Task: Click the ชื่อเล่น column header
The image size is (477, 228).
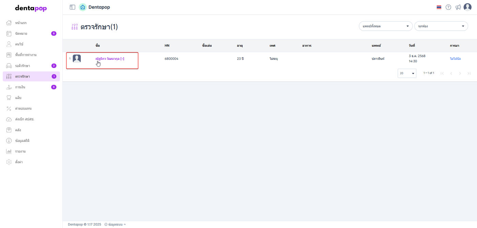Action: [207, 45]
